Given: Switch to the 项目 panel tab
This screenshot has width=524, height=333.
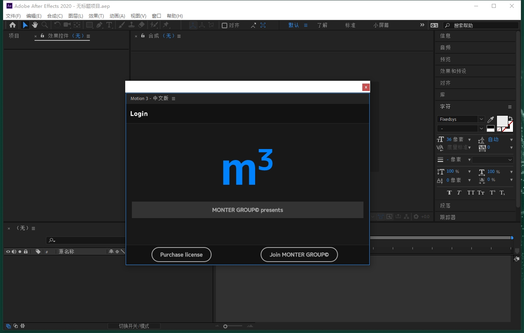Looking at the screenshot, I should point(14,36).
